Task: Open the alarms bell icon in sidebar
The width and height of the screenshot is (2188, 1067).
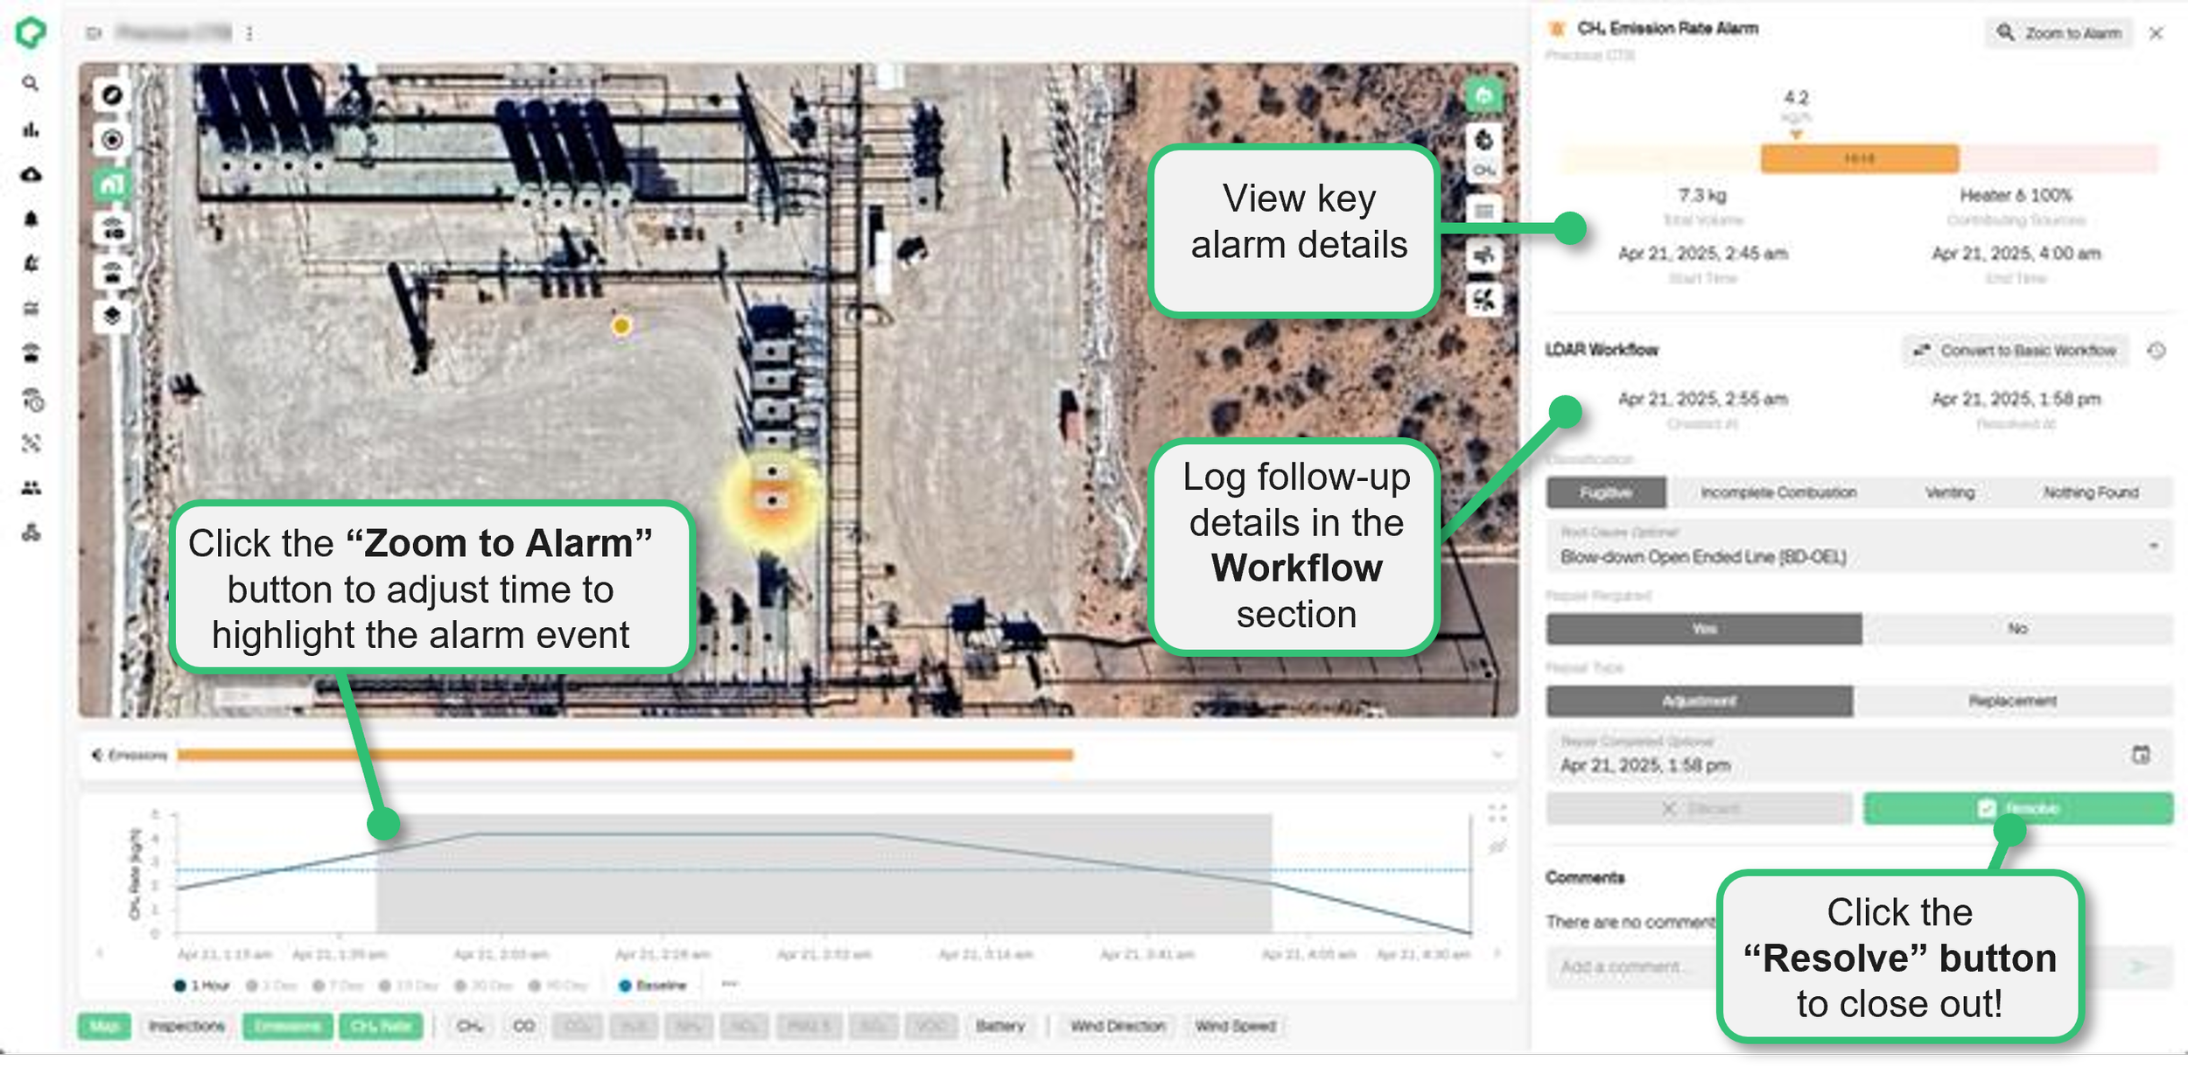Action: (x=32, y=219)
